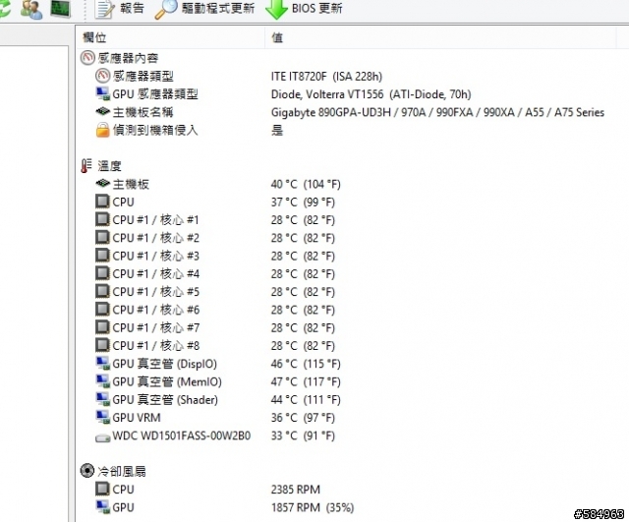Click the GPU 真空管 (Shader) icon
This screenshot has height=522, width=629.
coord(102,399)
